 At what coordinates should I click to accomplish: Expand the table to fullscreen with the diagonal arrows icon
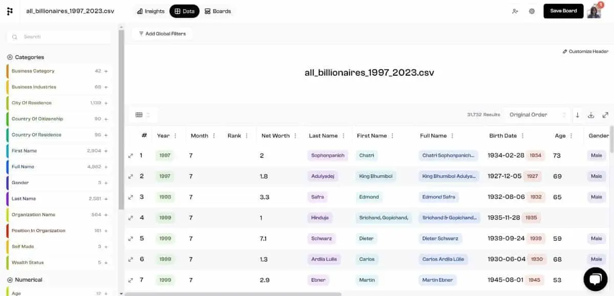[x=605, y=115]
